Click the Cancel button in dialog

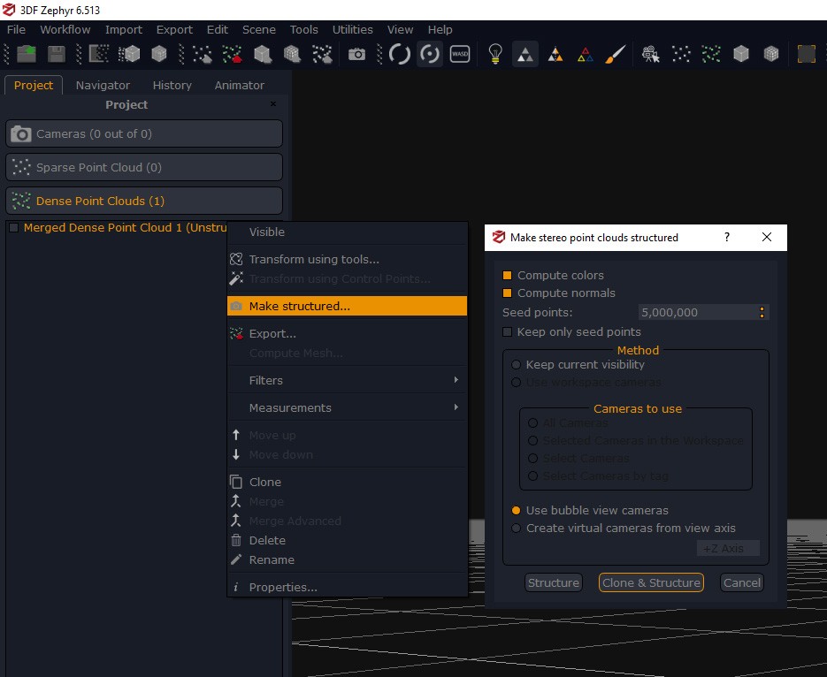(741, 582)
